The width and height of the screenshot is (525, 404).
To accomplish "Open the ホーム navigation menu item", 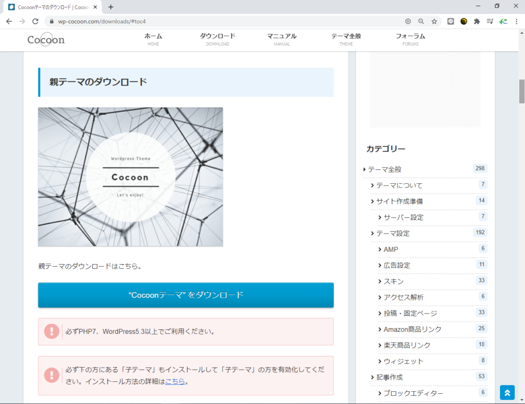I will point(153,39).
